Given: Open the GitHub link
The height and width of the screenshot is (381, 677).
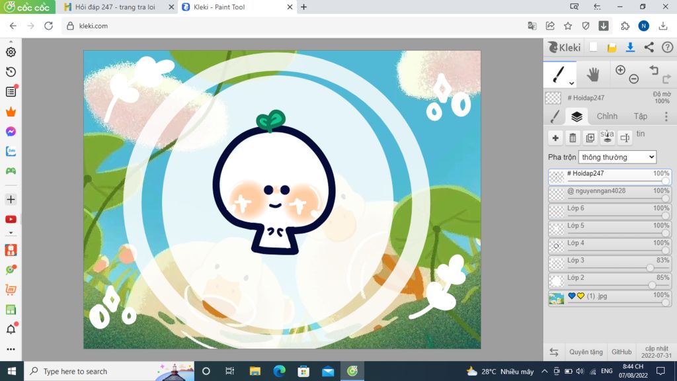Looking at the screenshot, I should click(621, 352).
